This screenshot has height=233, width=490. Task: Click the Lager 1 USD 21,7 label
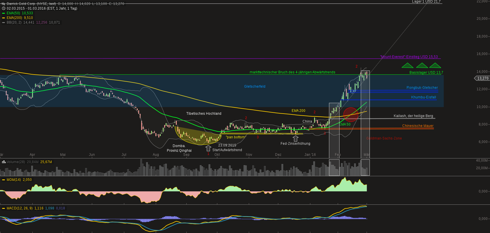coord(426,1)
